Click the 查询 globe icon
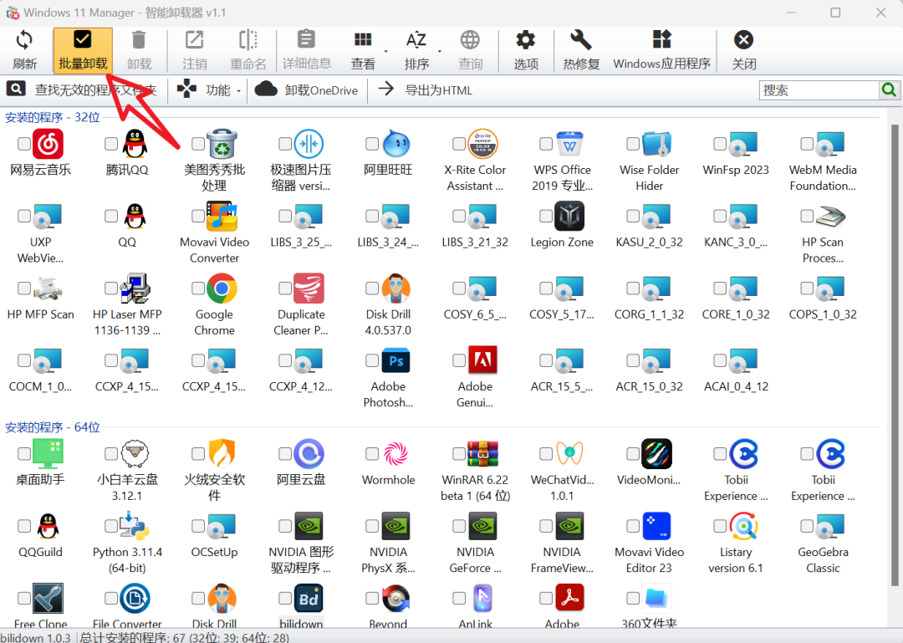 click(470, 40)
